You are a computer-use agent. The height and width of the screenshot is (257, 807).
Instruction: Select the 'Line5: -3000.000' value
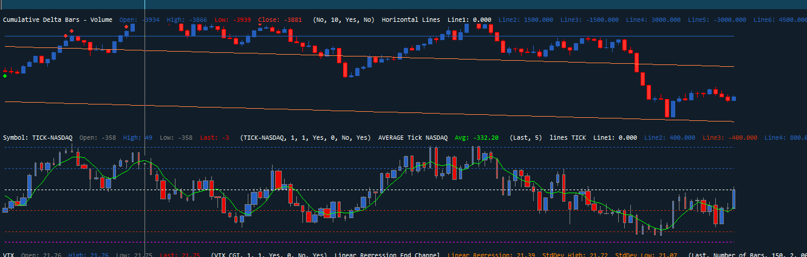(718, 20)
